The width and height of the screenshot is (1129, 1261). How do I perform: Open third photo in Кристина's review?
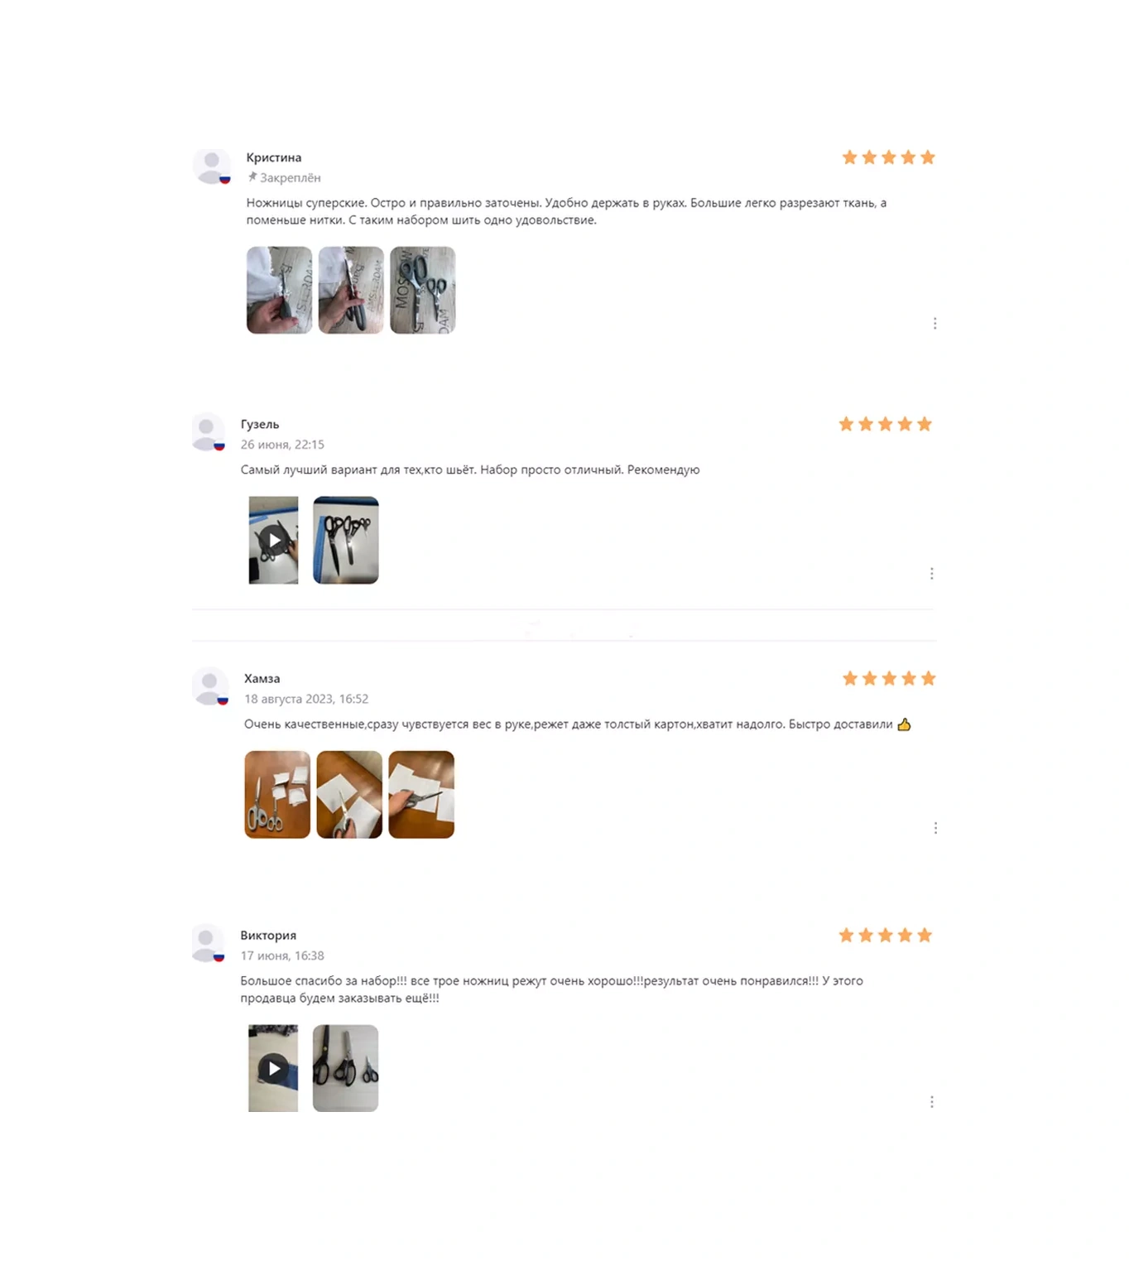[x=423, y=290]
